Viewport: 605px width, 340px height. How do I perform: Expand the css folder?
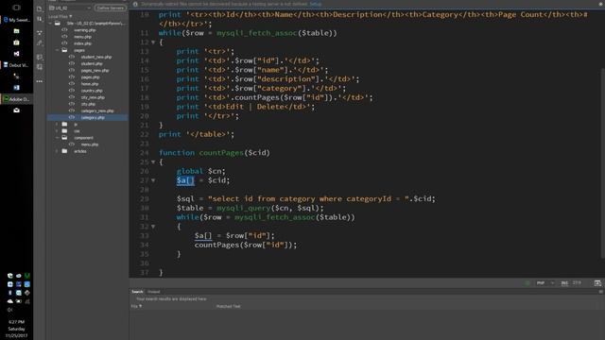(58, 131)
